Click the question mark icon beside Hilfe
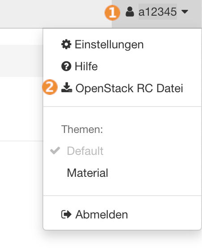The width and height of the screenshot is (202, 248). click(x=66, y=66)
